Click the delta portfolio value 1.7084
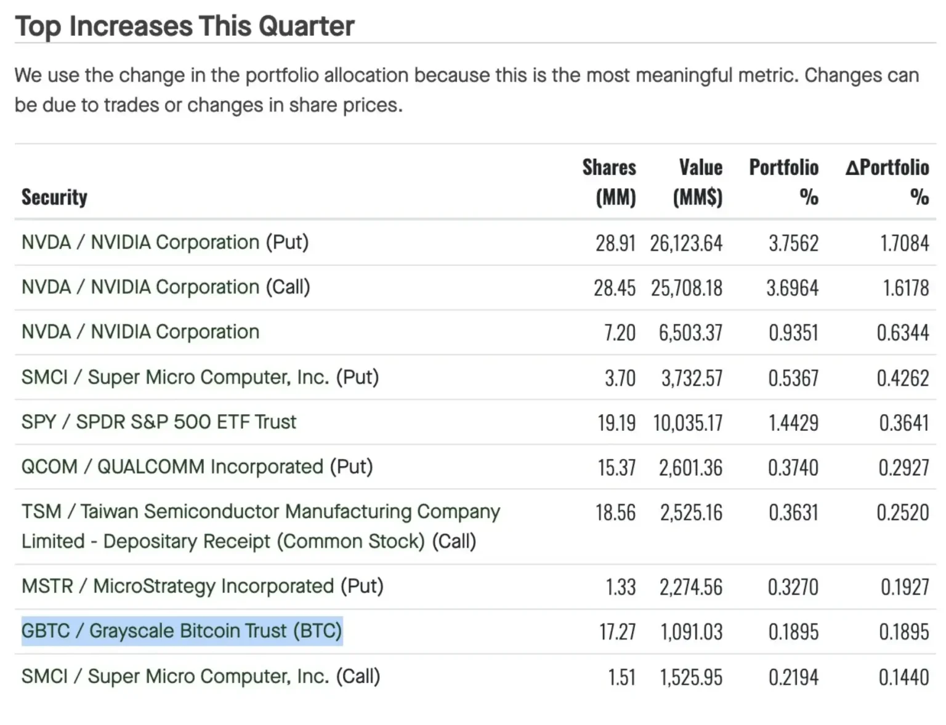Viewport: 946px width, 725px height. 904,243
